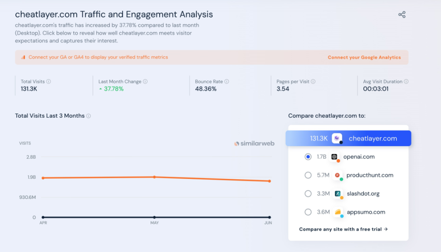Viewport: 441px width, 252px height.
Task: Choose the slashdot.org comparison option
Action: pyautogui.click(x=308, y=193)
